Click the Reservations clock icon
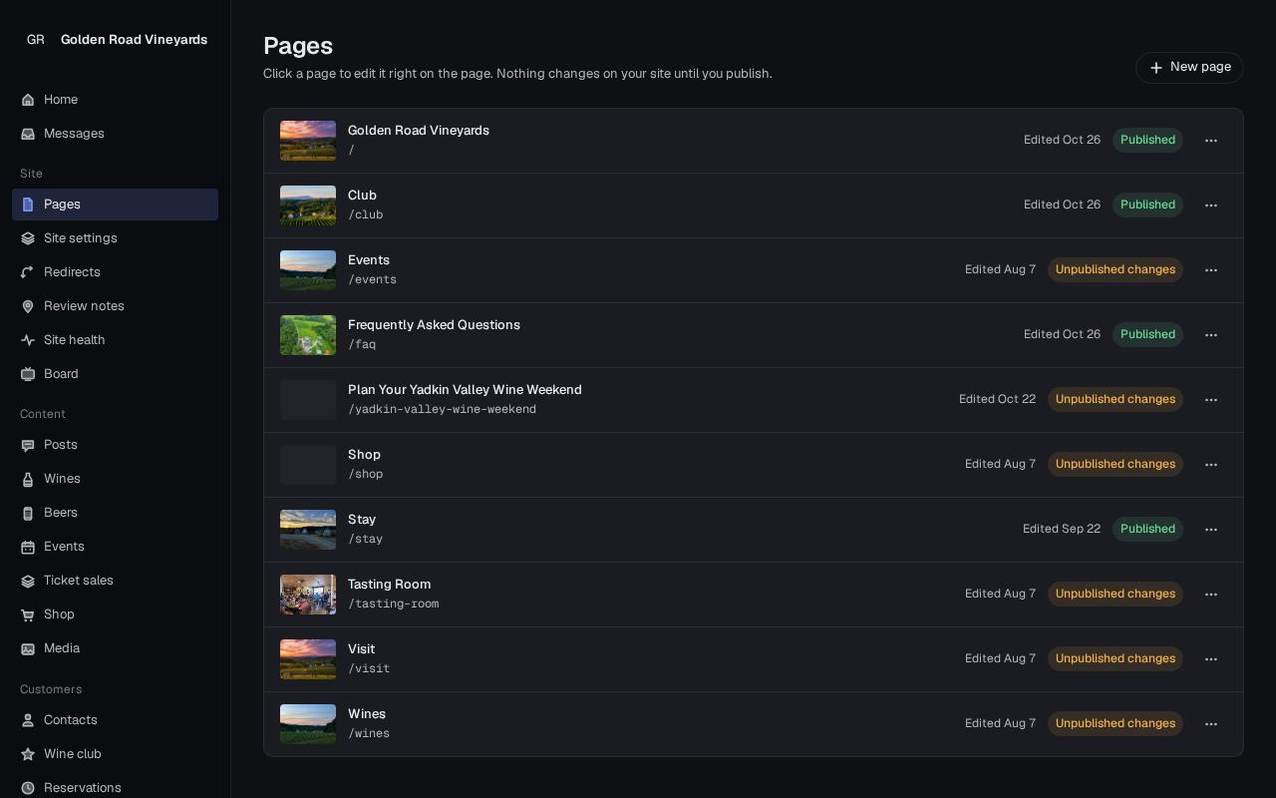1276x798 pixels. click(x=28, y=788)
